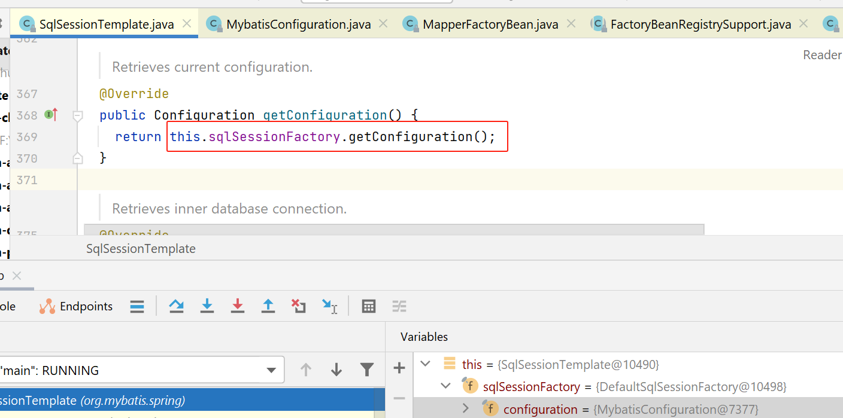Collapse the getConfiguration method fold on line 368
The width and height of the screenshot is (843, 418).
tap(78, 115)
